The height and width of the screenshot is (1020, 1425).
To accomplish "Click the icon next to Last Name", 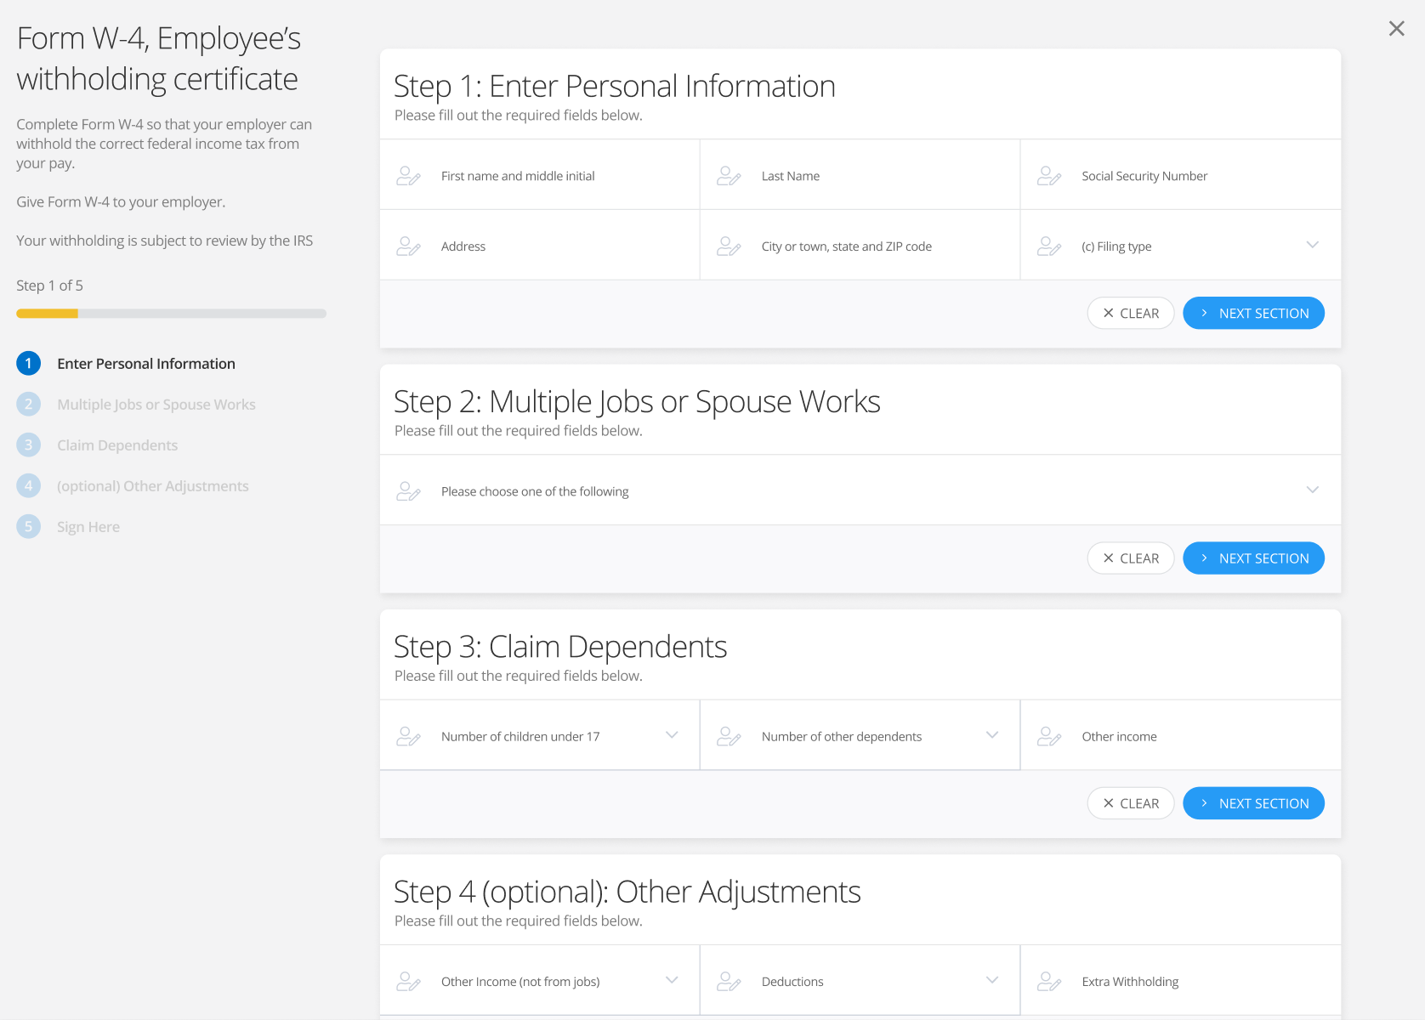I will [729, 175].
